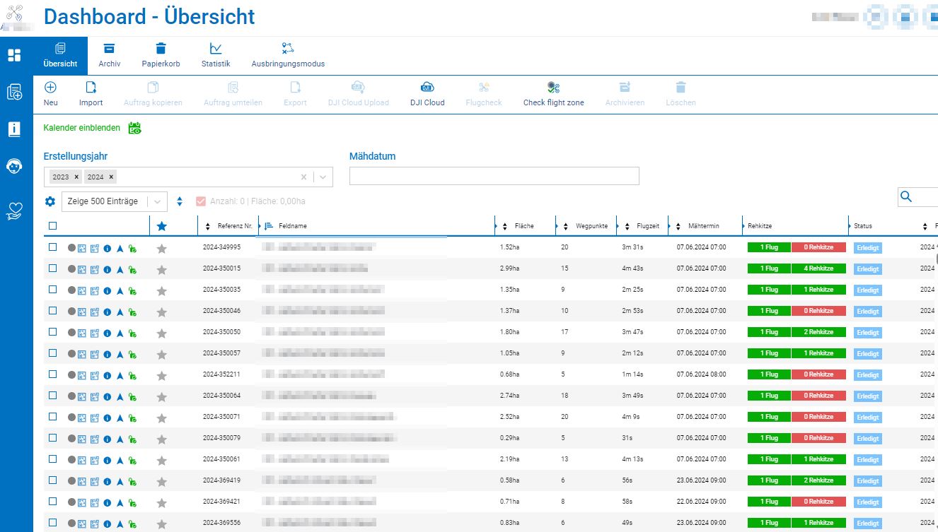Click the Neu (new order) icon
Screen dimensions: 938x532
(x=50, y=88)
